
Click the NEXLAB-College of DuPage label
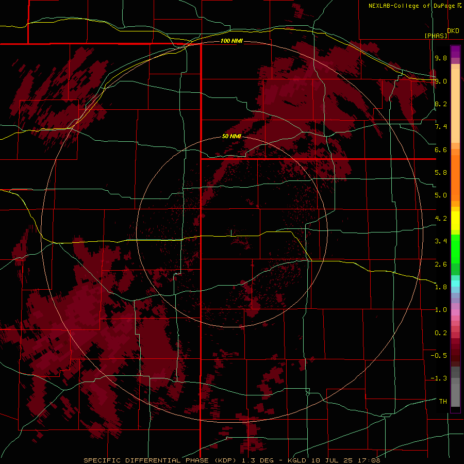(x=412, y=6)
